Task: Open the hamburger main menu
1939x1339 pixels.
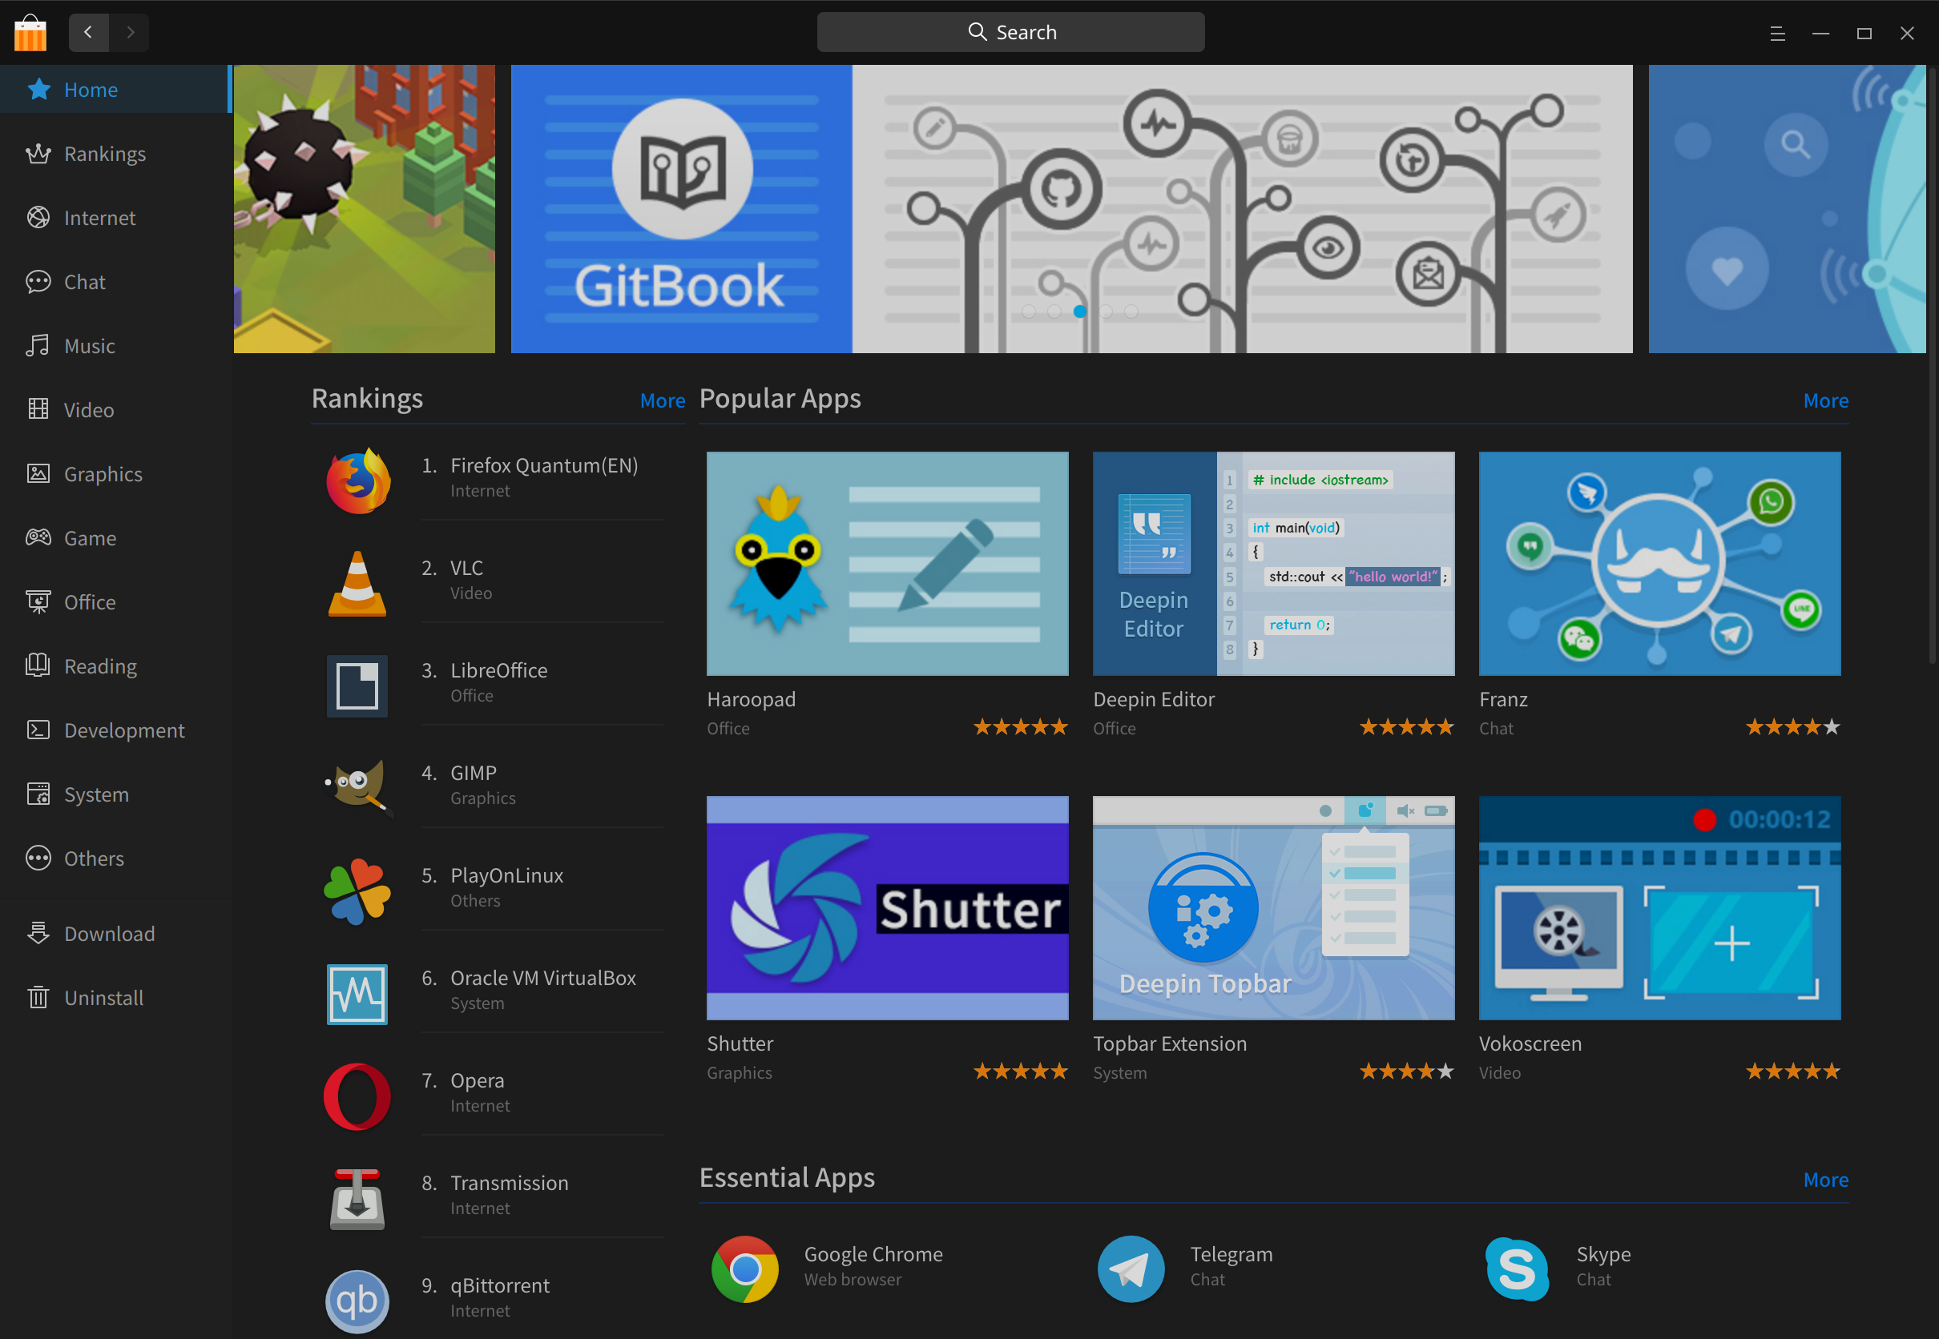Action: [1777, 34]
